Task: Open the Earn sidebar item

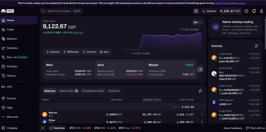Action: pyautogui.click(x=19, y=57)
